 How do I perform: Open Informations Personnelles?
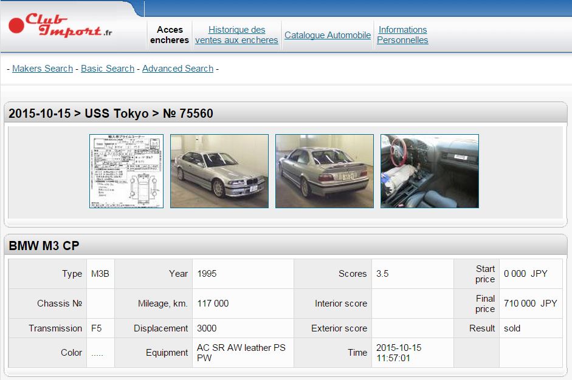402,35
